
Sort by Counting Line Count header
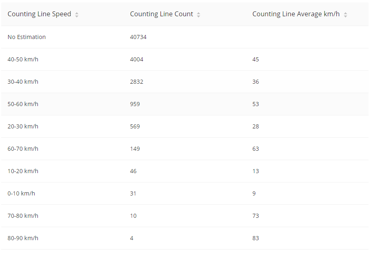pyautogui.click(x=162, y=14)
